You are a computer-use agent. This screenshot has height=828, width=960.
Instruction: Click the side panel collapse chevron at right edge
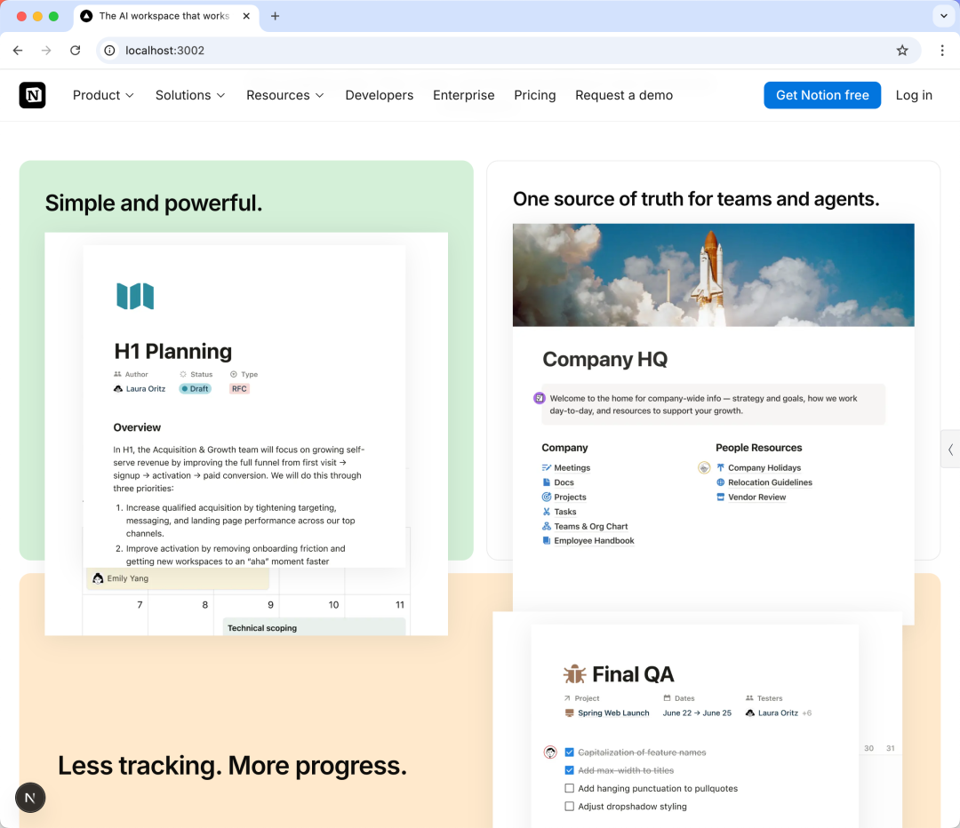[951, 450]
